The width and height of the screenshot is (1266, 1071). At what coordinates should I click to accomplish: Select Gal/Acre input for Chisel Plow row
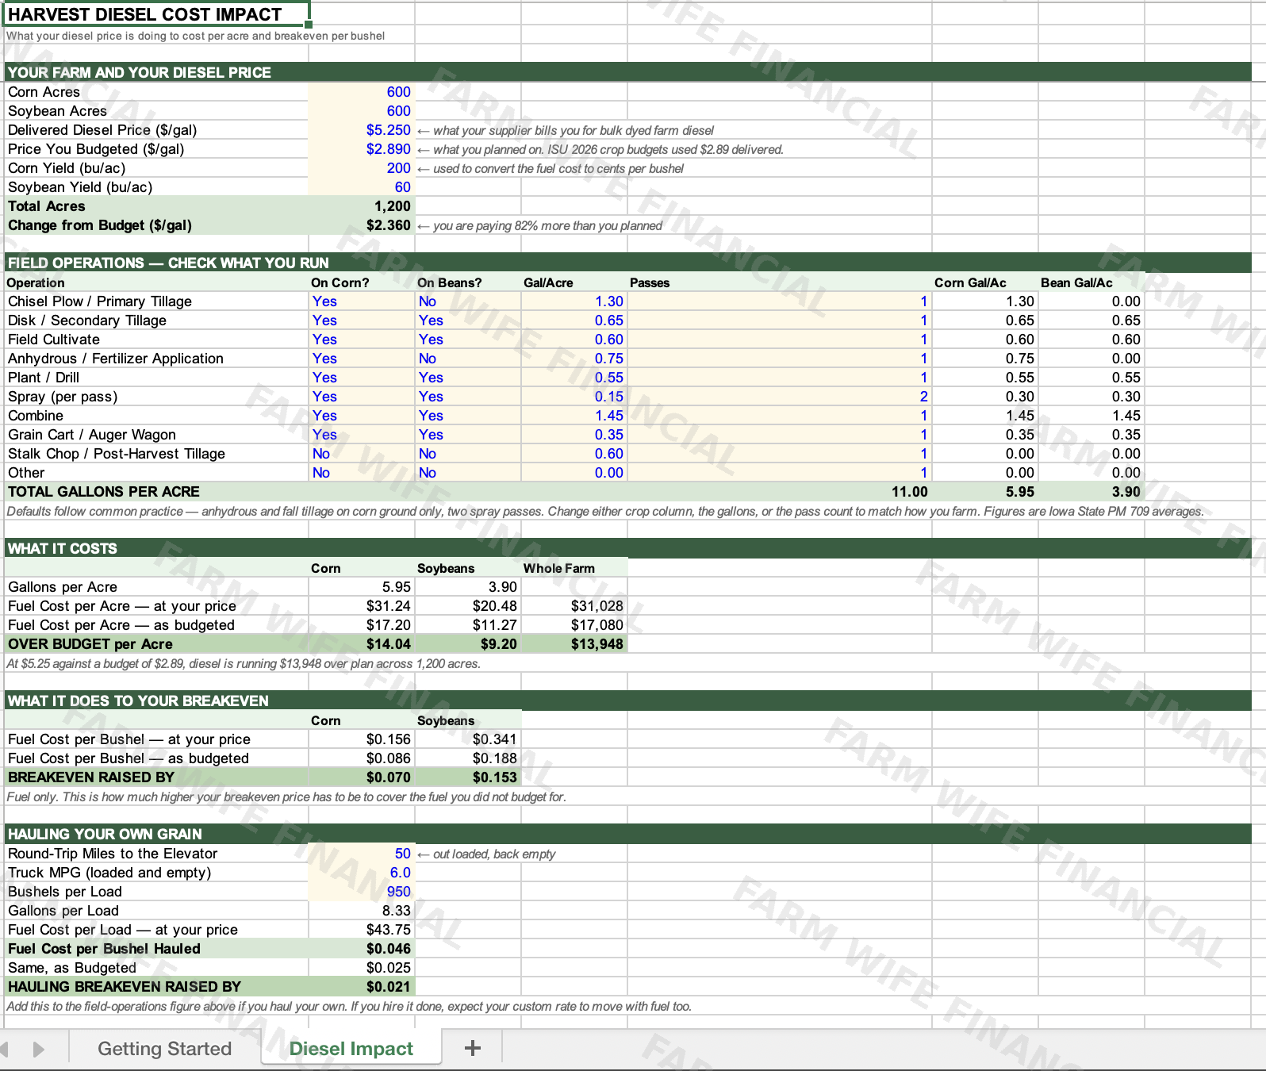(574, 301)
